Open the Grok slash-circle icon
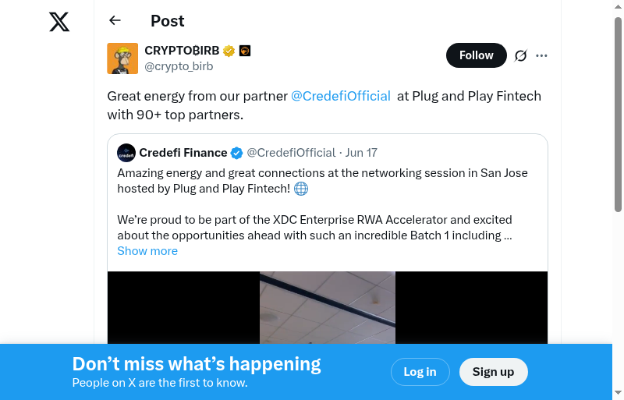Image resolution: width=624 pixels, height=400 pixels. pyautogui.click(x=521, y=55)
